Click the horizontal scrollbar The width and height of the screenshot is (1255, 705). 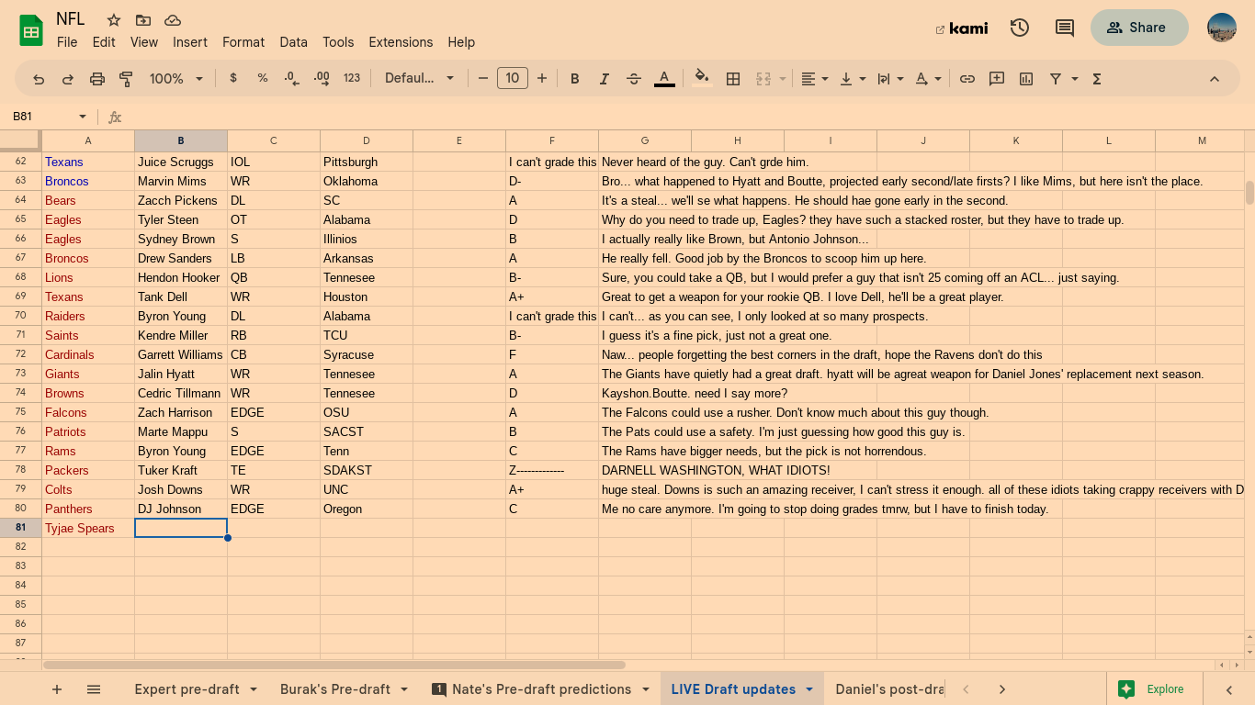pos(334,665)
